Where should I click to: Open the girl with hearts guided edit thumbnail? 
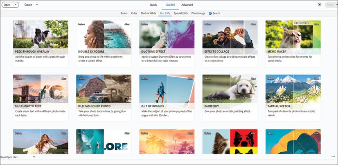41,142
